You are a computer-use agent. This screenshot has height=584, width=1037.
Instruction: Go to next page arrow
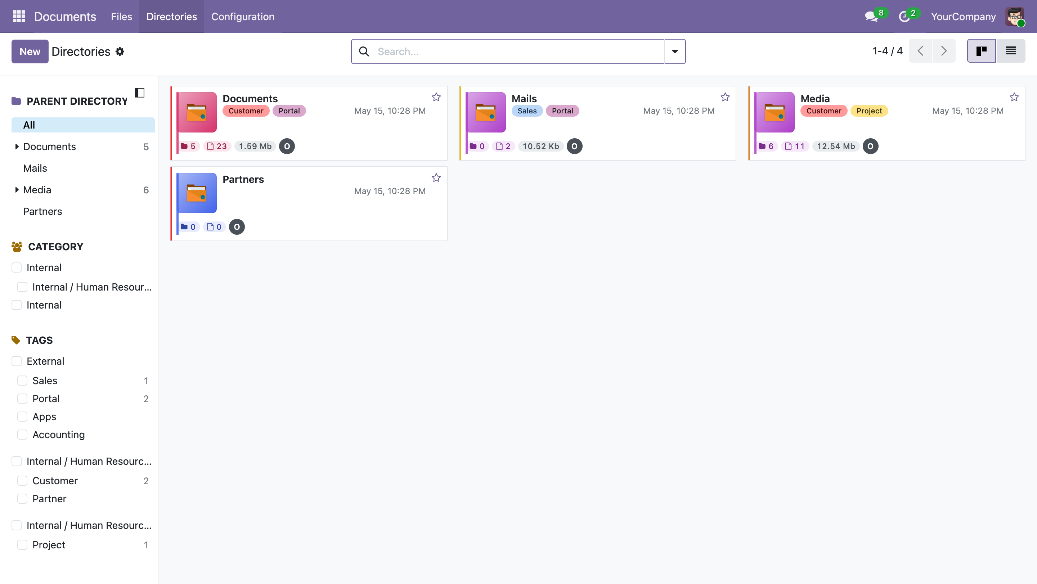coord(944,51)
